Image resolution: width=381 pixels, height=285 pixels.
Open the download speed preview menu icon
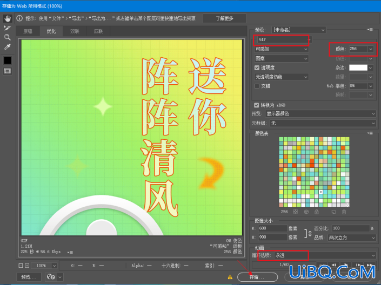70,252
